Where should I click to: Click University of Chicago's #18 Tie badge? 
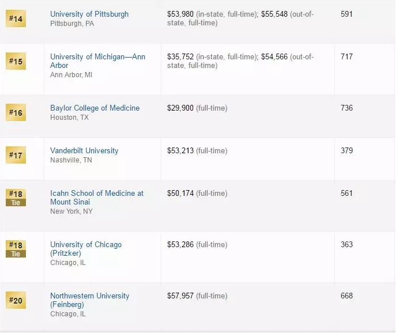tap(16, 249)
